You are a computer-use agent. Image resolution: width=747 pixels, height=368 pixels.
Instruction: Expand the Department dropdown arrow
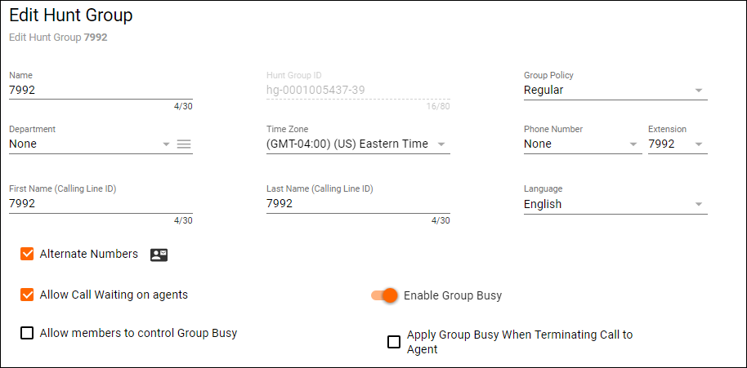[166, 144]
